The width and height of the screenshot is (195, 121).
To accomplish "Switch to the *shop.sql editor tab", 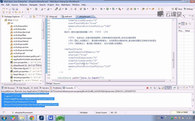I will (52, 17).
